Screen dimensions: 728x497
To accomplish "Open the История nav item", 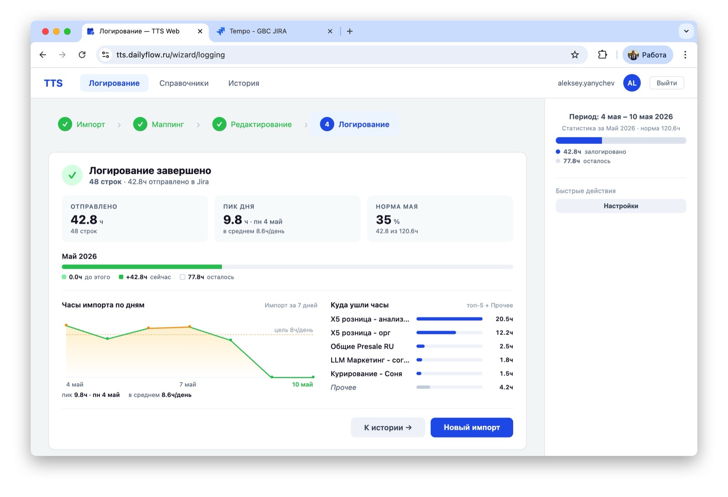I will [x=244, y=83].
